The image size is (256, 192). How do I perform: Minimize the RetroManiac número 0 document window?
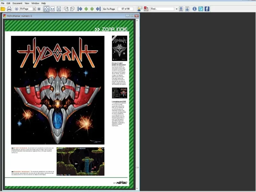[127, 16]
